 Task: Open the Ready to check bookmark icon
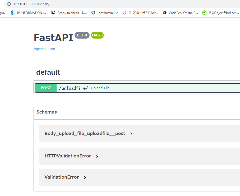pyautogui.click(x=53, y=13)
